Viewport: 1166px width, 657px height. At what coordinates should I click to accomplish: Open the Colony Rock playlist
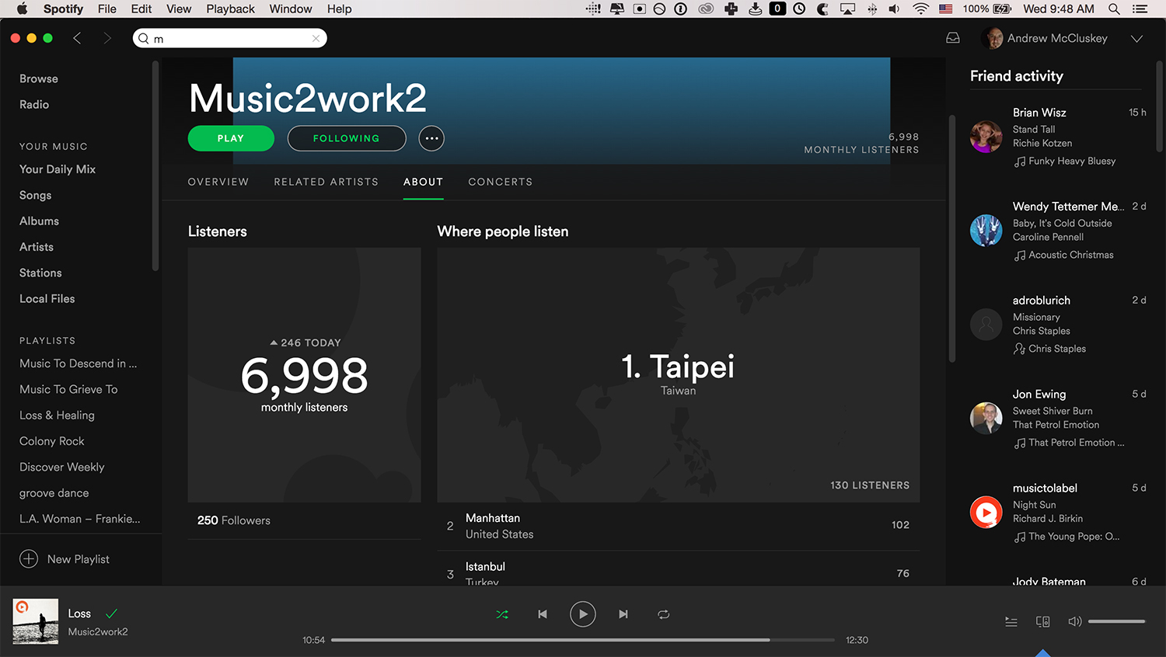click(52, 441)
